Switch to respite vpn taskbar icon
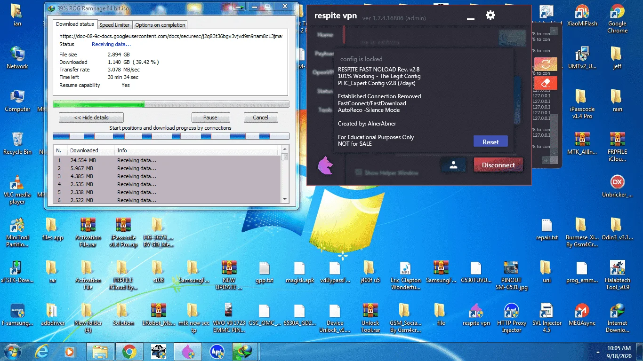This screenshot has height=361, width=643. (x=188, y=351)
